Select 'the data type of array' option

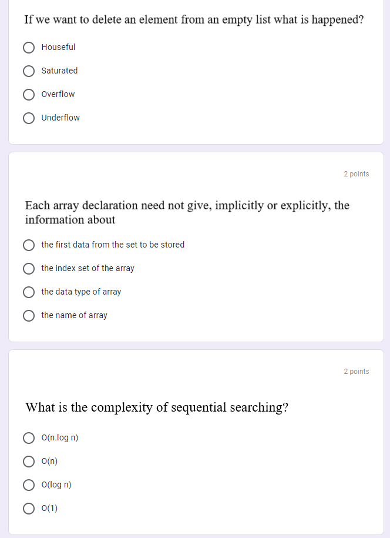click(x=29, y=292)
